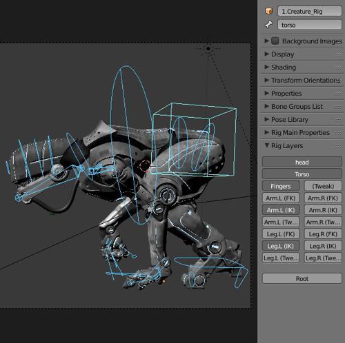Toggle the Arm.L (IK) layer
This screenshot has height=343, width=345.
(x=281, y=210)
